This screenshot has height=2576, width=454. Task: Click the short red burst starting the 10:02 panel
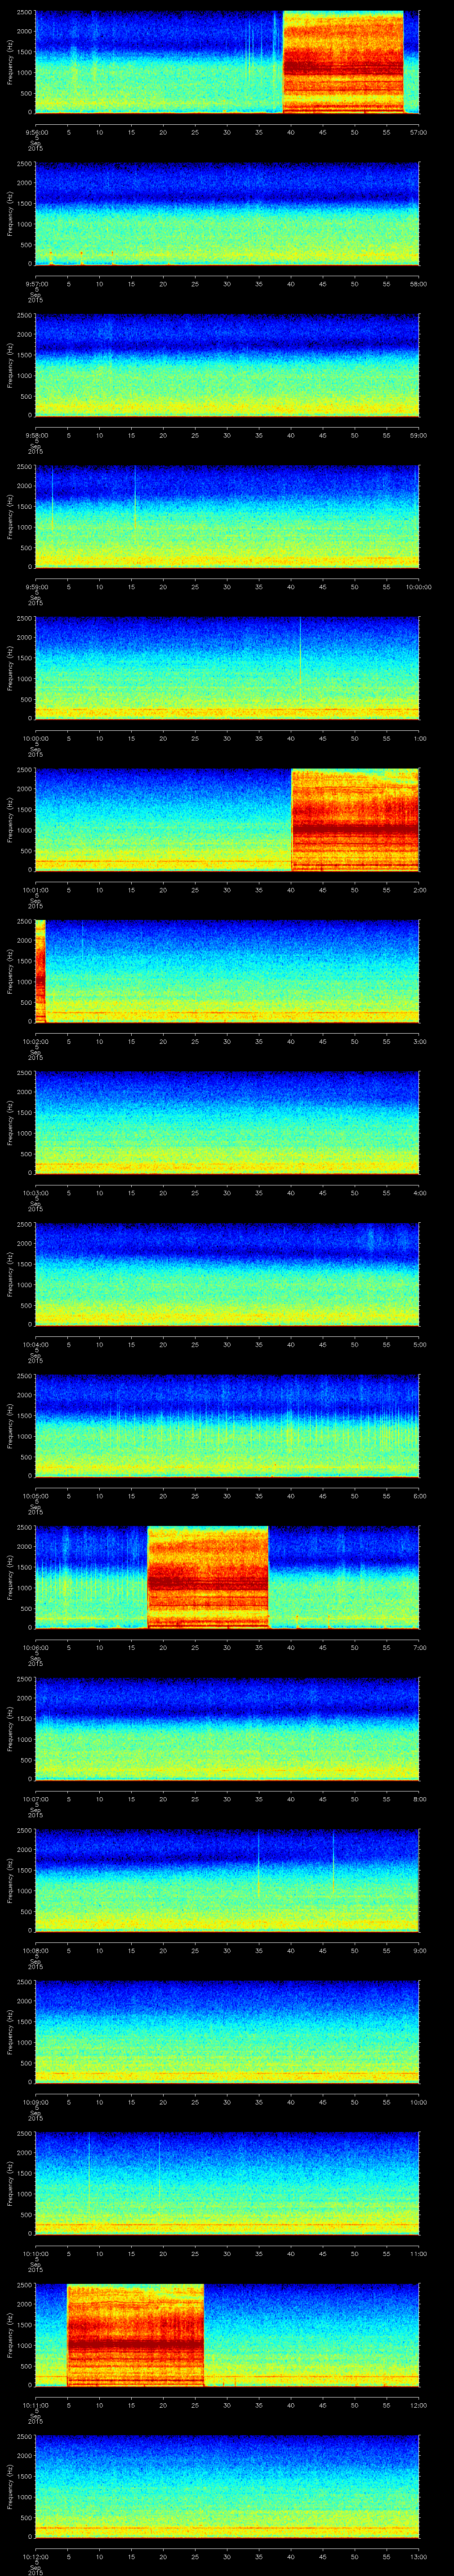click(x=40, y=970)
